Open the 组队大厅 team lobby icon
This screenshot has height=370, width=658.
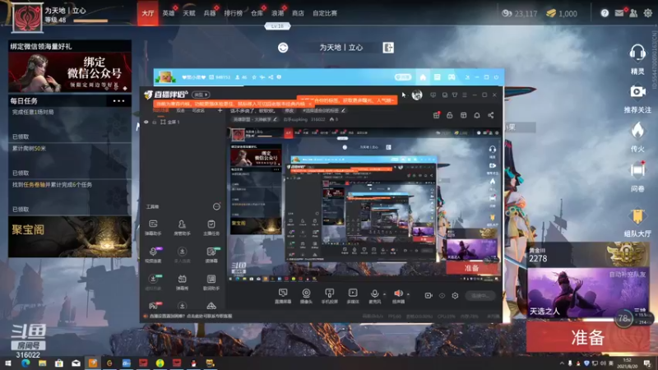click(x=637, y=216)
